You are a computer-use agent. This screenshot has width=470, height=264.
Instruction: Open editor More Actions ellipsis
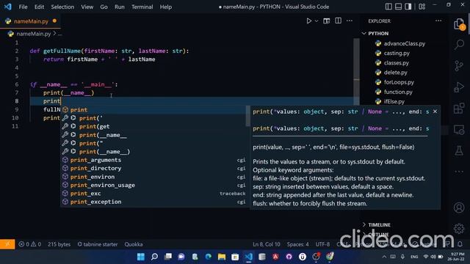point(350,21)
